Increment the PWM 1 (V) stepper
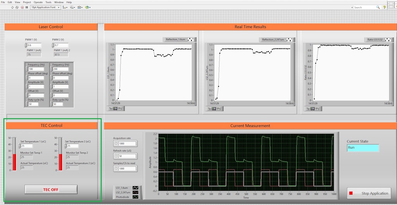The height and width of the screenshot is (205, 397). point(26,44)
